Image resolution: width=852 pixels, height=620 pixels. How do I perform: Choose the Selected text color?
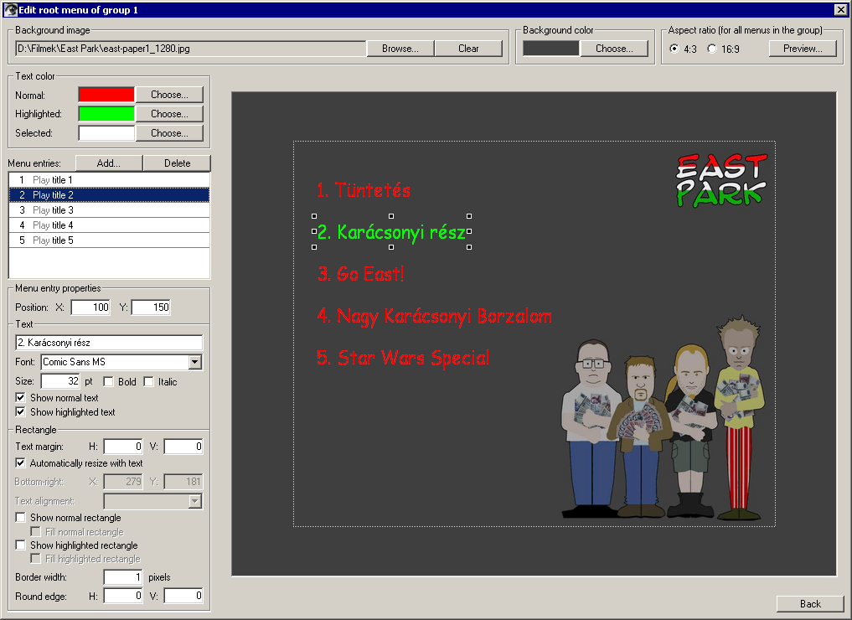click(x=169, y=132)
